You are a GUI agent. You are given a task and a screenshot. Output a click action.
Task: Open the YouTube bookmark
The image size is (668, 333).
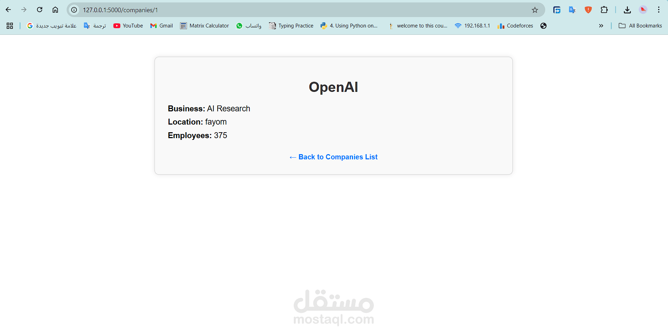coord(128,26)
